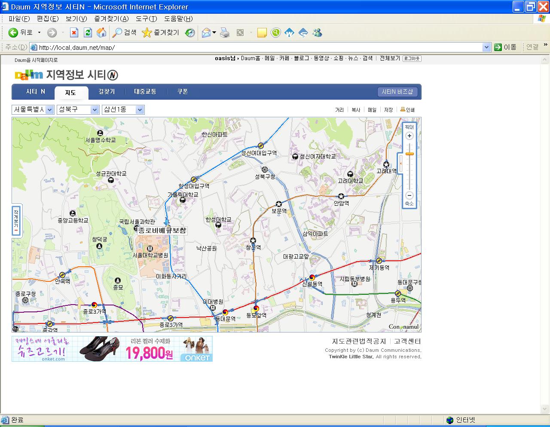Image resolution: width=550 pixels, height=427 pixels.
Task: Click the orange map zoom slider handle
Action: tap(409, 154)
